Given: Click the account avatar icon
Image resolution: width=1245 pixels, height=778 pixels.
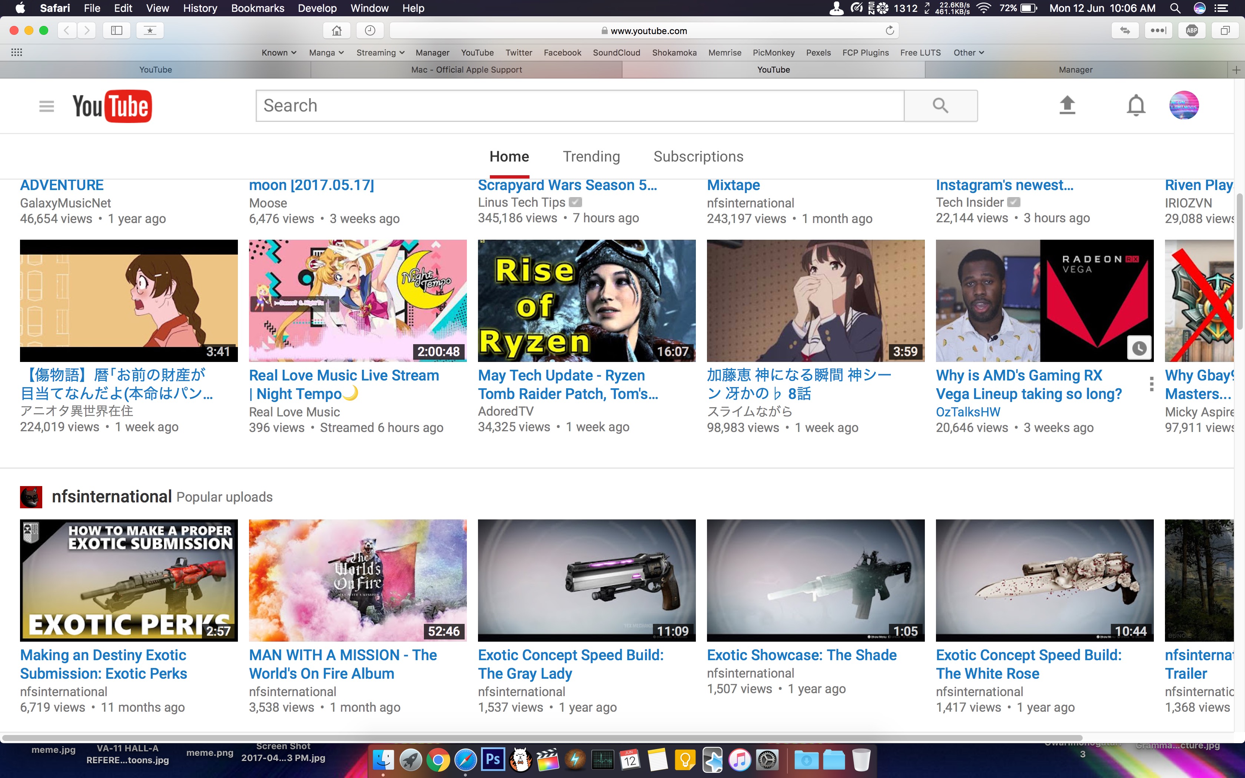Looking at the screenshot, I should pos(1184,106).
